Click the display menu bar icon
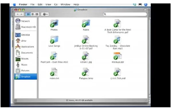Image resolution: width=172 pixels, height=109 pixels. tap(140, 5)
